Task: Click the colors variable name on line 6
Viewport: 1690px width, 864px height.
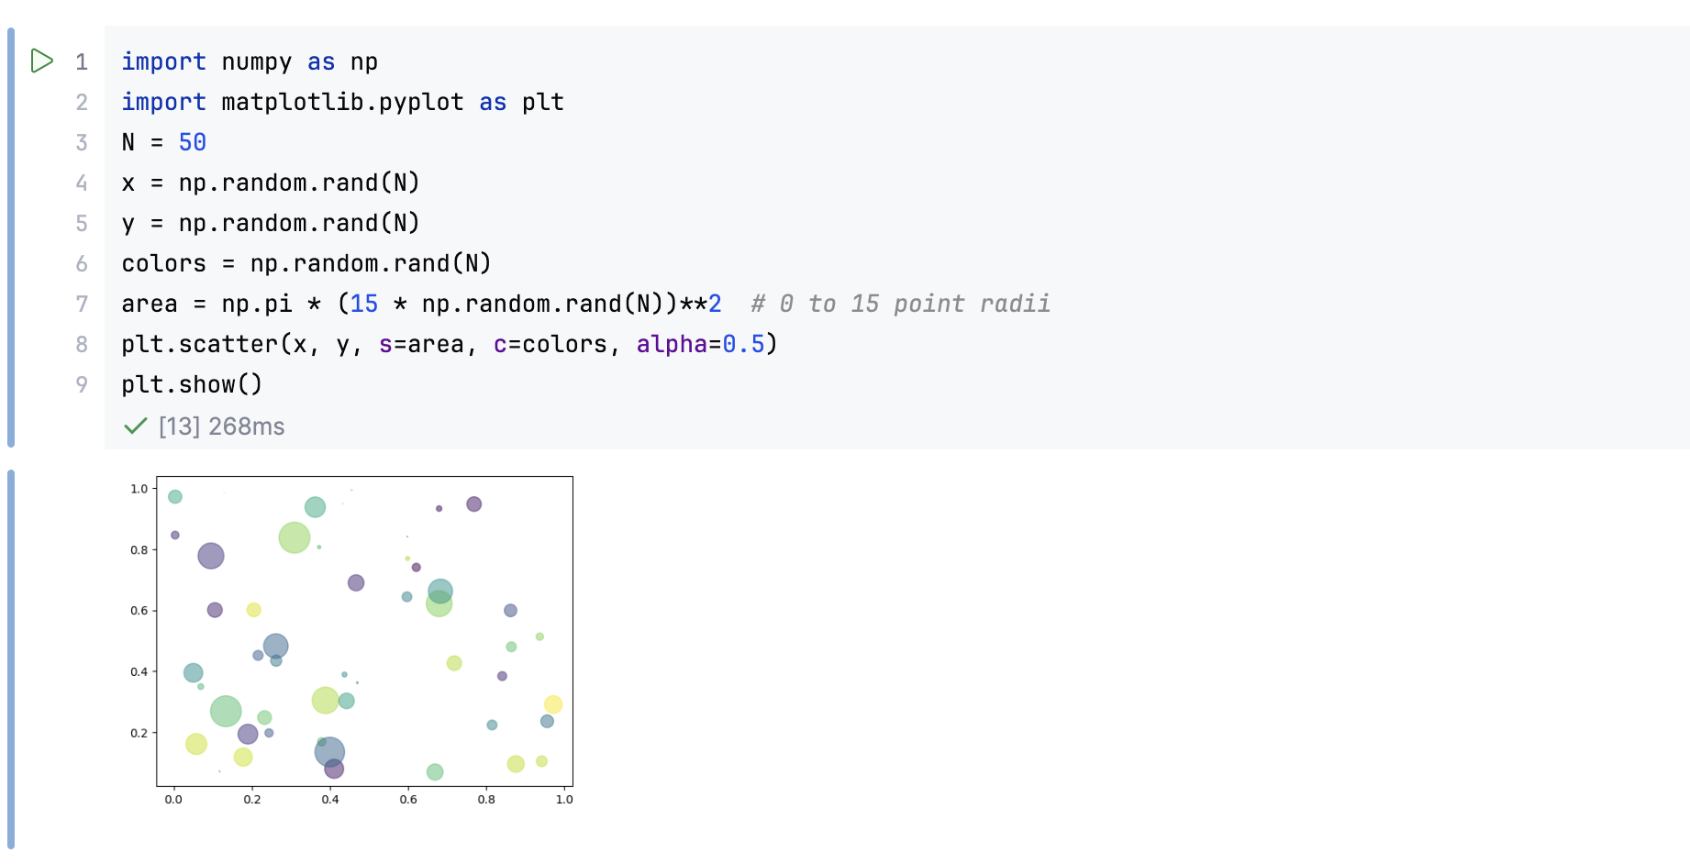Action: coord(163,264)
